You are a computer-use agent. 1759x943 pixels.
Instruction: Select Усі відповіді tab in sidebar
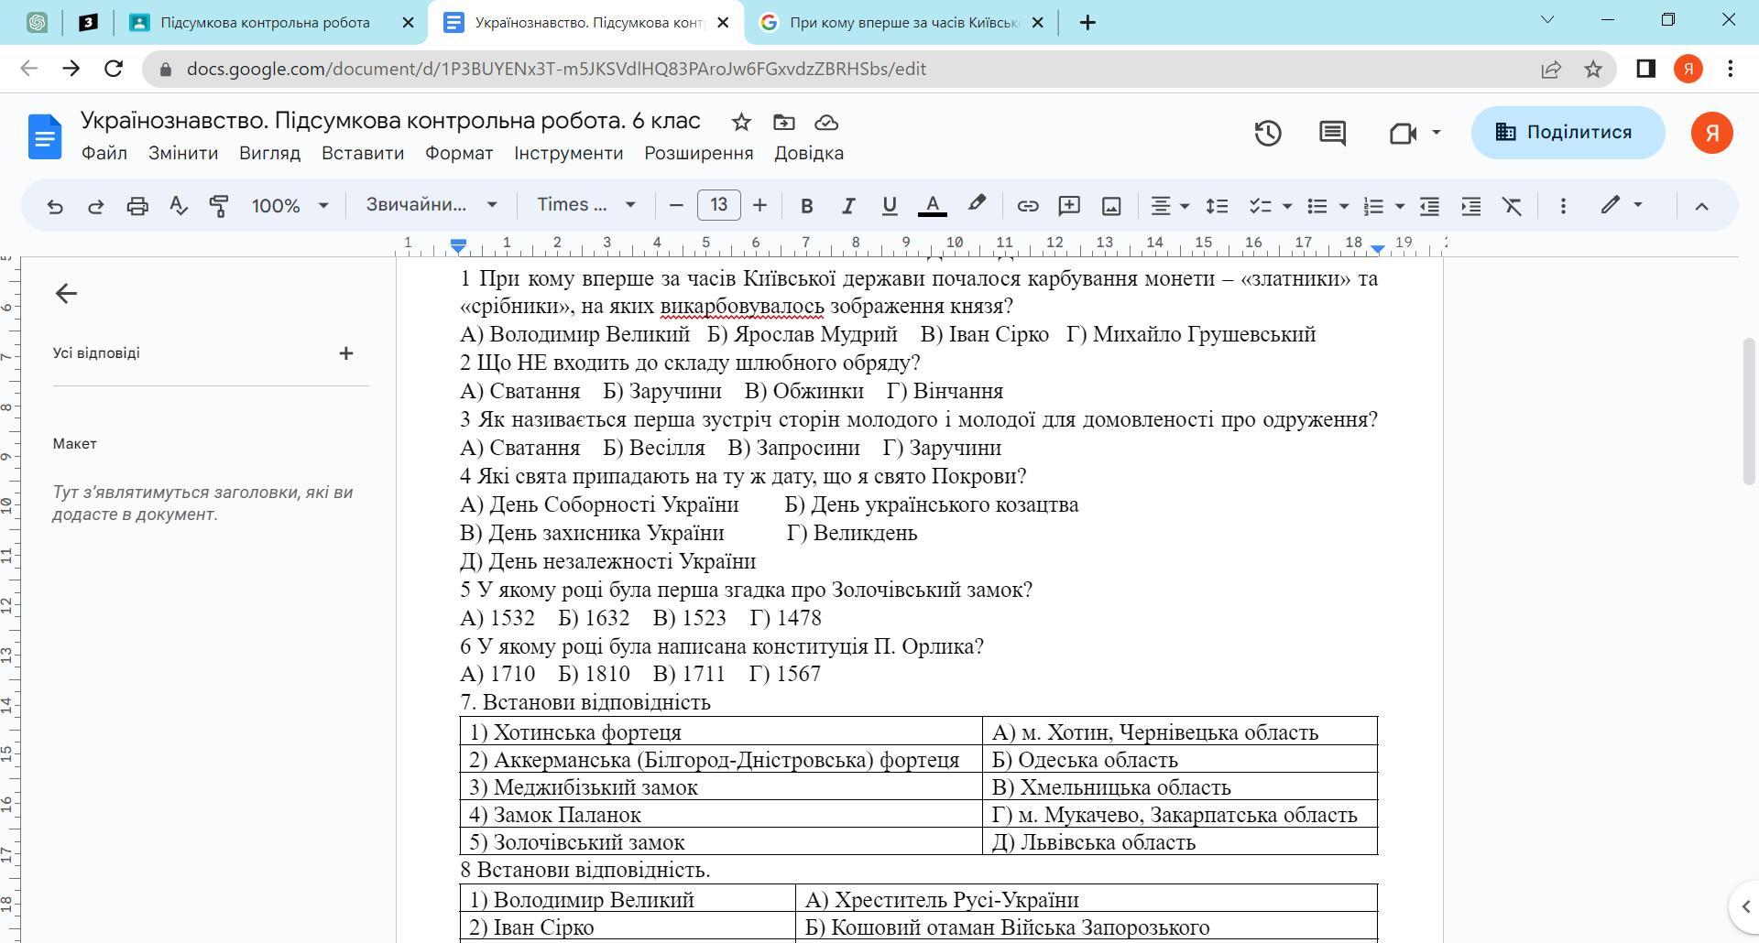click(96, 353)
